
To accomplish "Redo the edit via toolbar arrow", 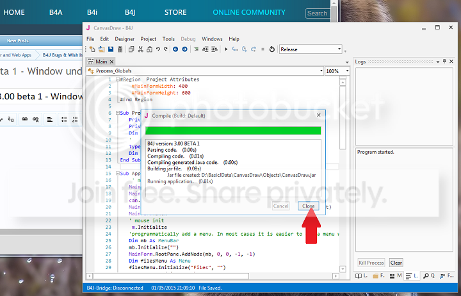I will (166, 49).
